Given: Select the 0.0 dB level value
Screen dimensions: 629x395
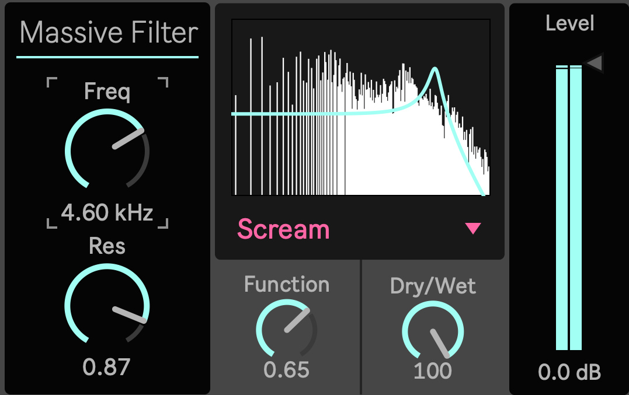Looking at the screenshot, I should click(569, 372).
